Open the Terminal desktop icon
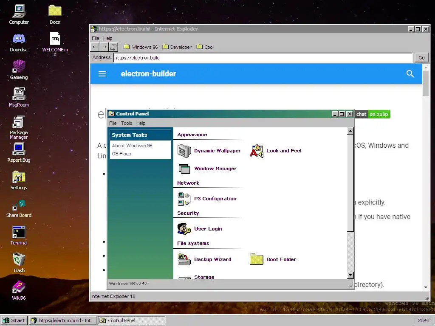The image size is (435, 326). pyautogui.click(x=19, y=235)
